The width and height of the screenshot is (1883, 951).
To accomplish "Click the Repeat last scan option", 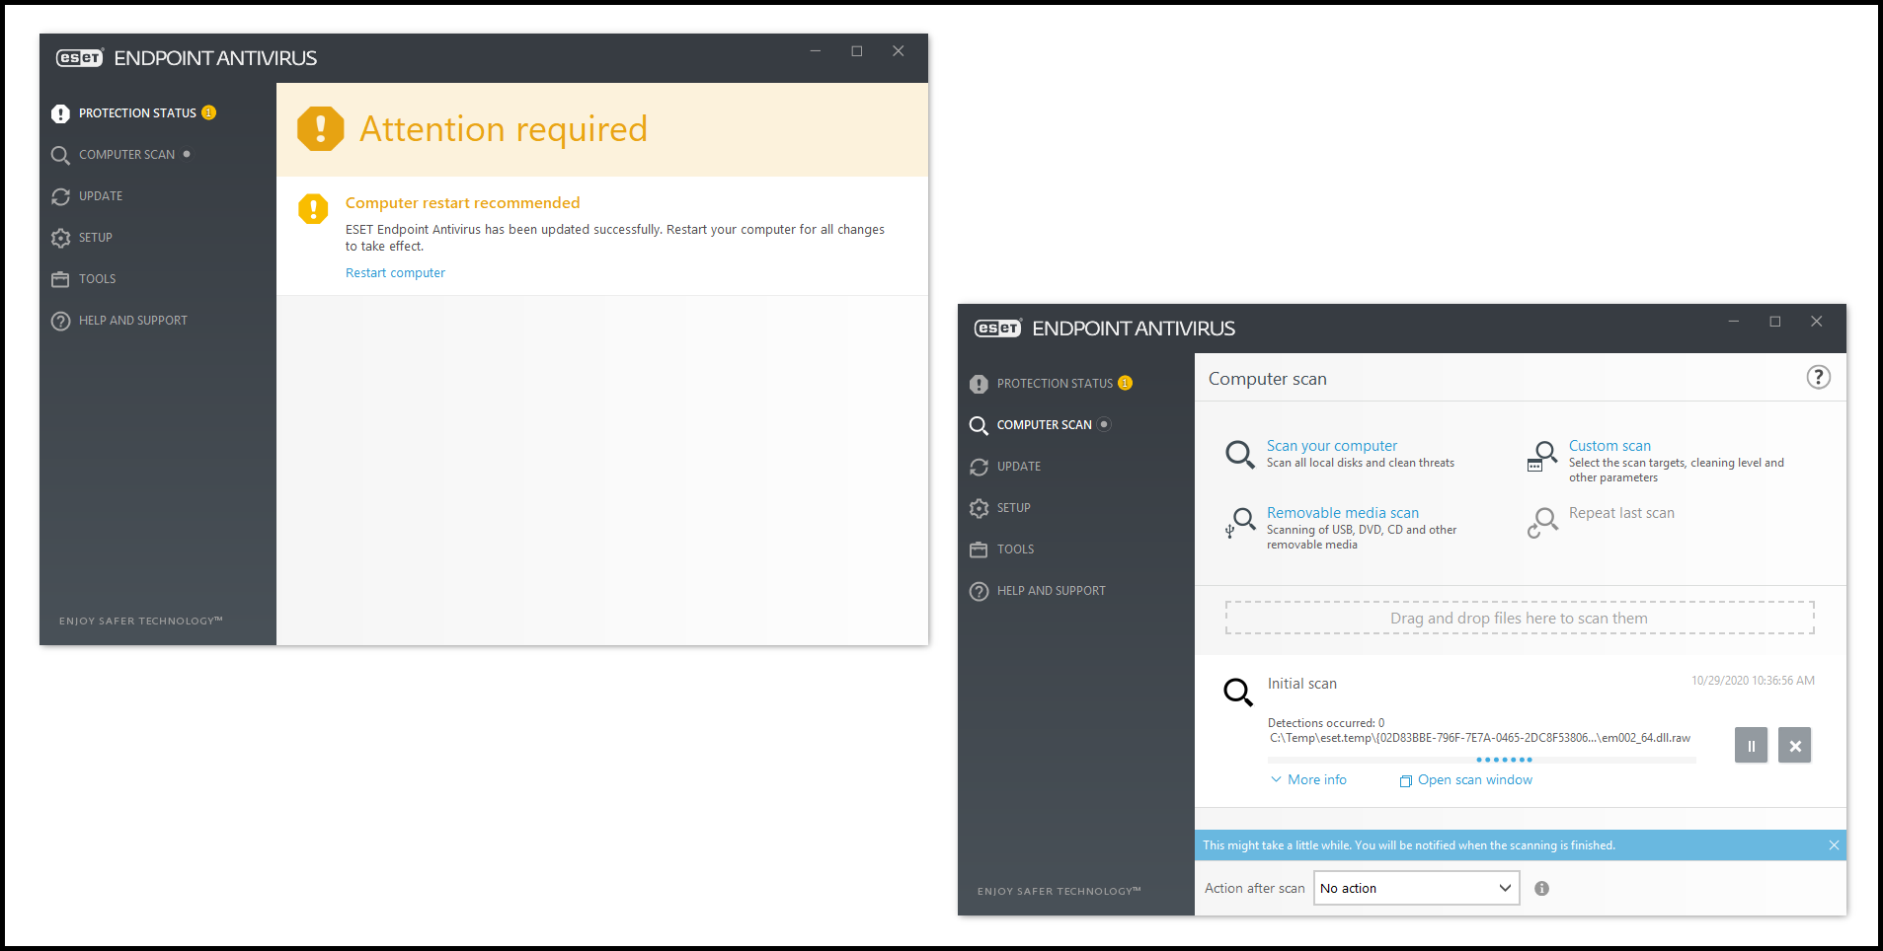I will point(1621,513).
